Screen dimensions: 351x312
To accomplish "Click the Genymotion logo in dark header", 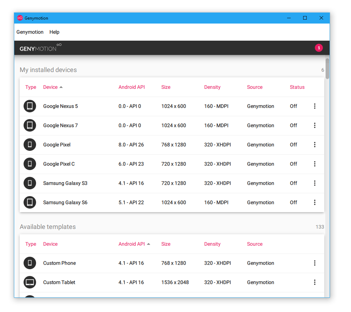I will click(40, 48).
